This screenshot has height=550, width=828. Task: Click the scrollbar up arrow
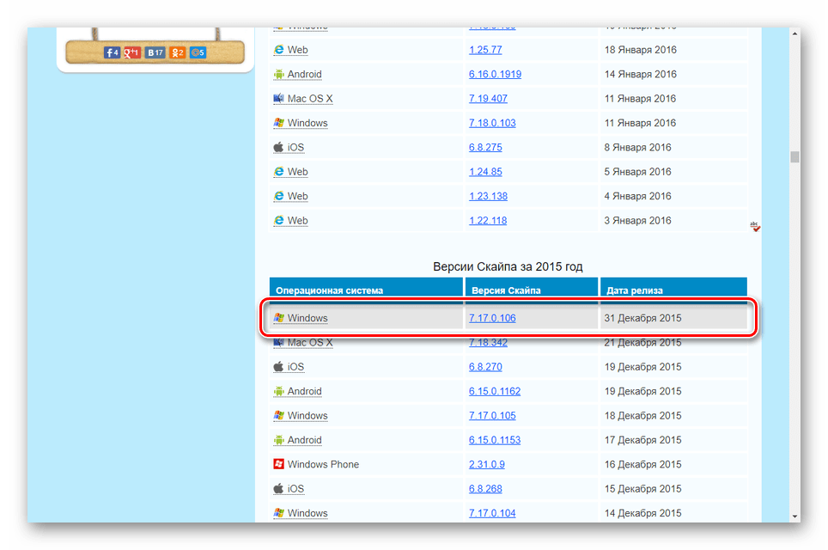pyautogui.click(x=795, y=34)
